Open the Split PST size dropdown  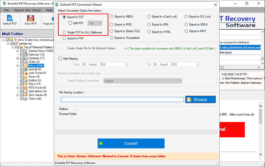pos(95,23)
